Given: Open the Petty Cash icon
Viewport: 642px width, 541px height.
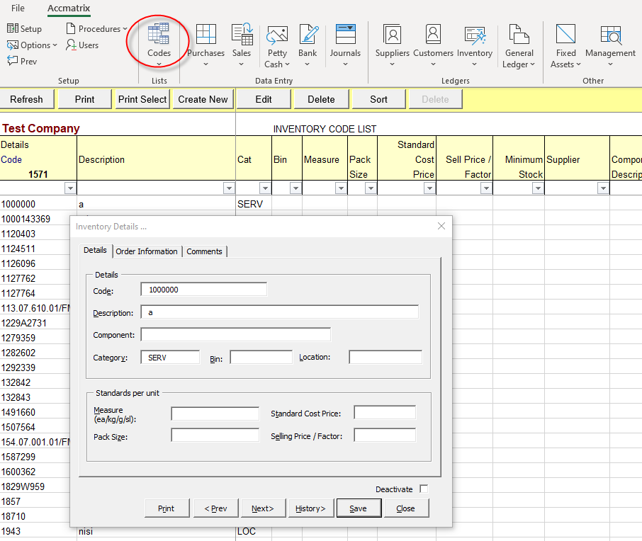Looking at the screenshot, I should [276, 42].
